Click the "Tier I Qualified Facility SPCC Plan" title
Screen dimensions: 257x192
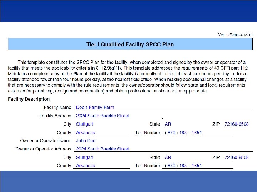click(130, 44)
